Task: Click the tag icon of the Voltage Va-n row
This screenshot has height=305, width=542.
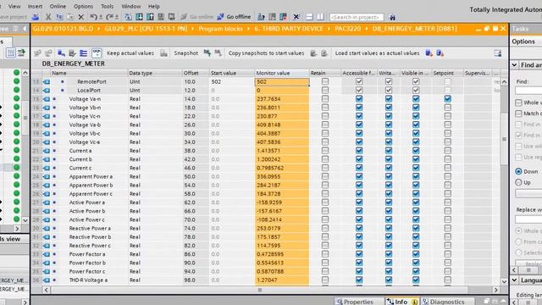Action: pos(47,99)
